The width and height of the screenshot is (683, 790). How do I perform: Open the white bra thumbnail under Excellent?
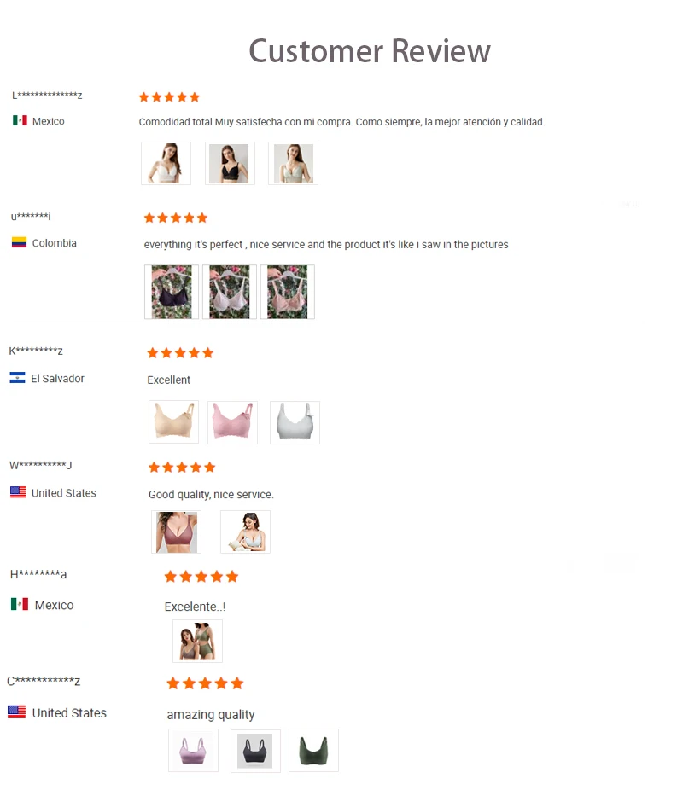click(x=295, y=422)
